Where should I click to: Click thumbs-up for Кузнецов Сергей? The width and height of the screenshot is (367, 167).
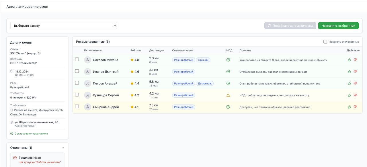tap(349, 95)
